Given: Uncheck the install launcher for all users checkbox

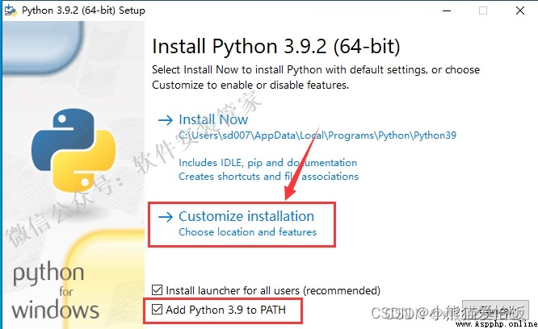Looking at the screenshot, I should [158, 290].
